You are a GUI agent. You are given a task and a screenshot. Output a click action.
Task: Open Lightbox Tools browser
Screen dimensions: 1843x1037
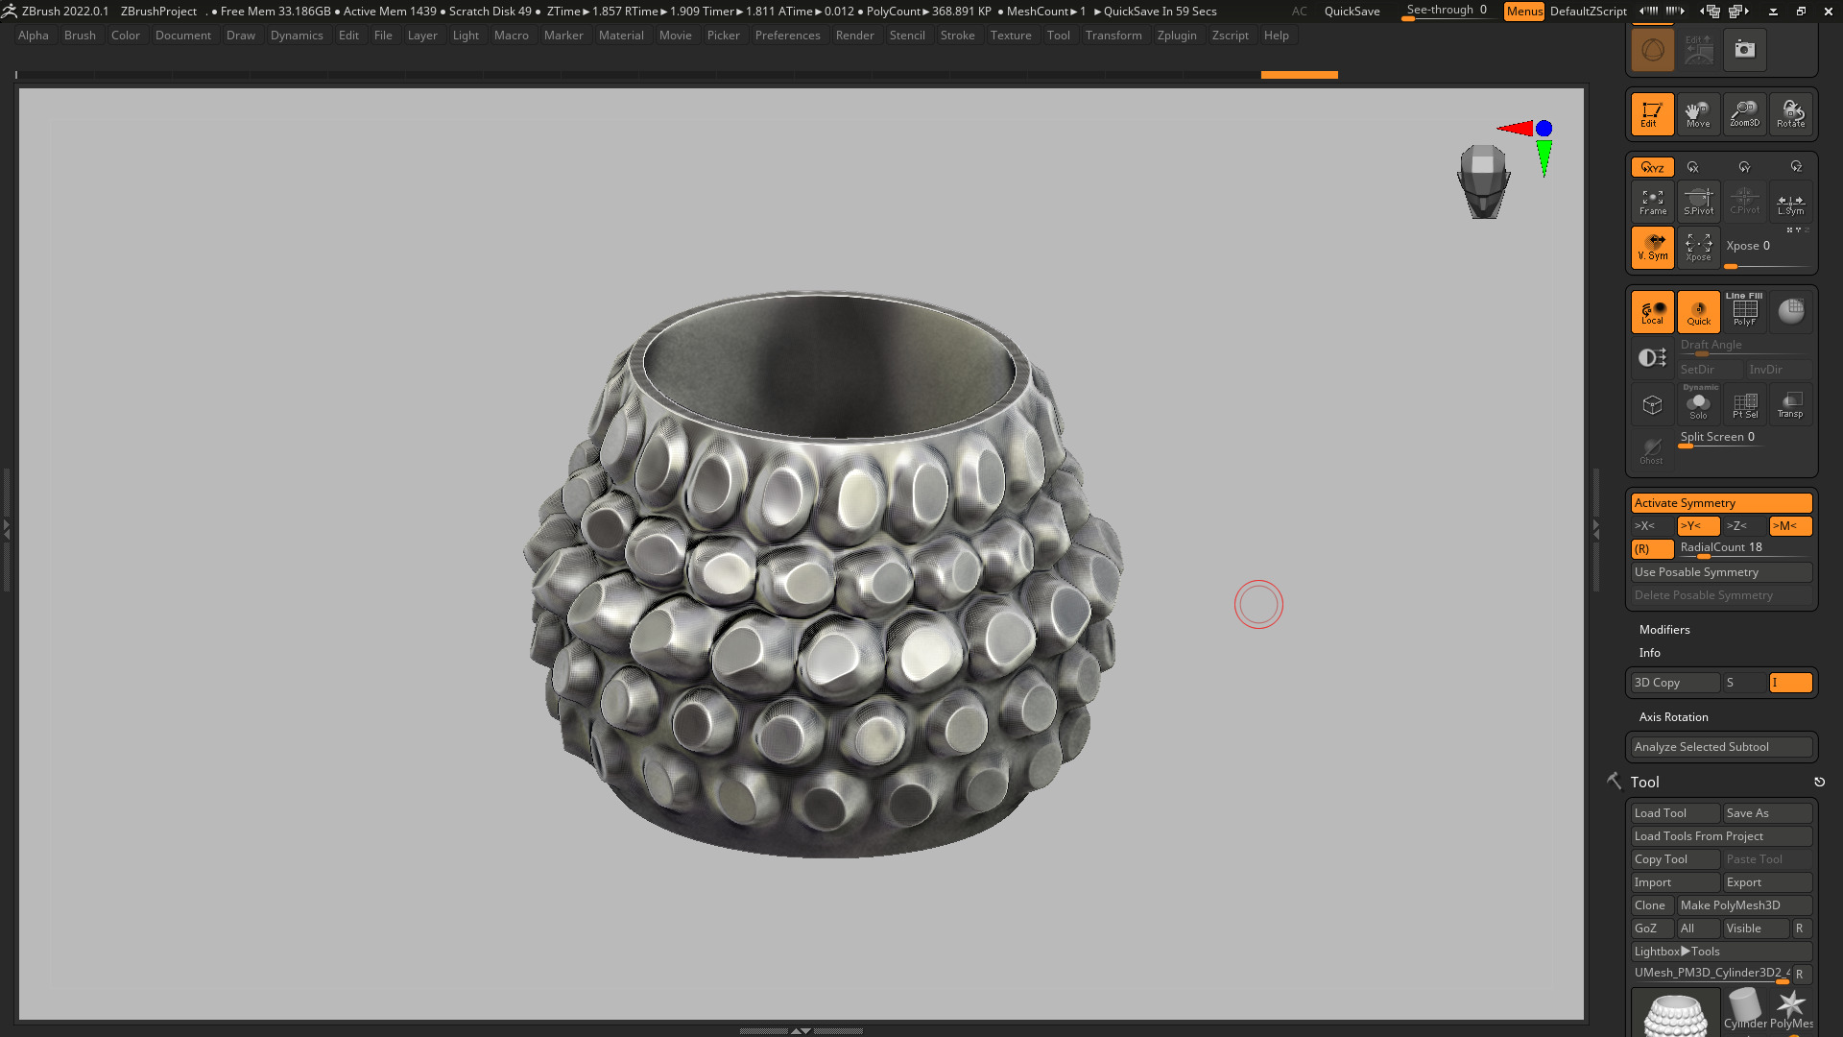pos(1721,952)
